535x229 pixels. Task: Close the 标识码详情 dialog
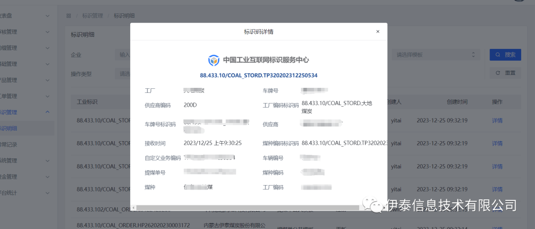pyautogui.click(x=377, y=32)
